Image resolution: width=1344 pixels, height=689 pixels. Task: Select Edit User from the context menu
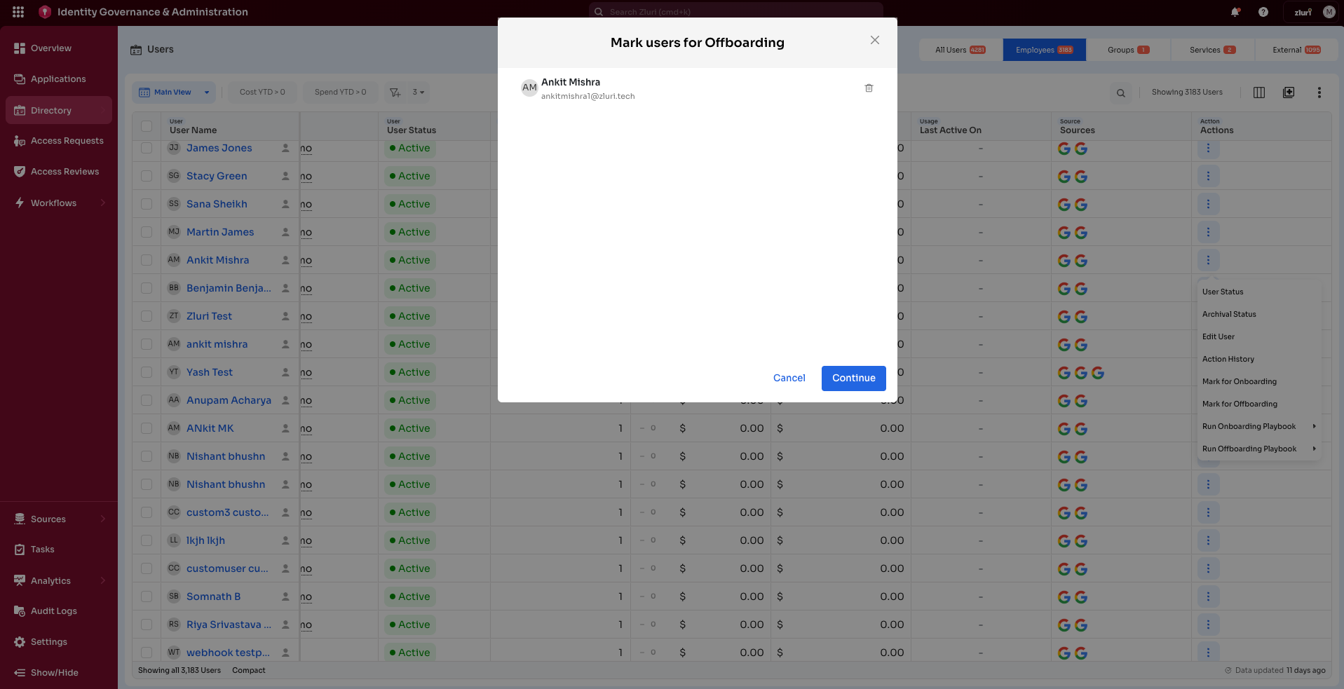1218,336
